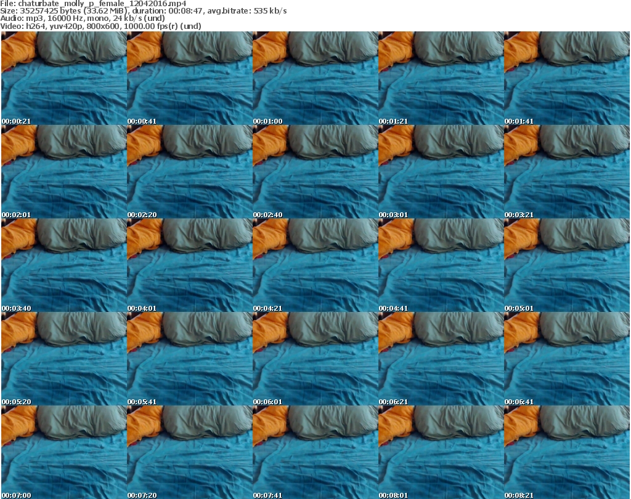This screenshot has width=631, height=499.
Task: Select the thumbnail stamped 00:01:21
Action: click(441, 78)
